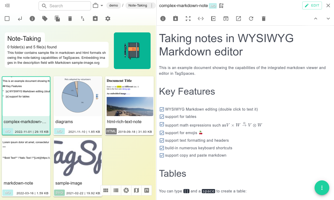Click the .MD extension badge in the file title
The height and width of the screenshot is (200, 334).
[x=213, y=6]
